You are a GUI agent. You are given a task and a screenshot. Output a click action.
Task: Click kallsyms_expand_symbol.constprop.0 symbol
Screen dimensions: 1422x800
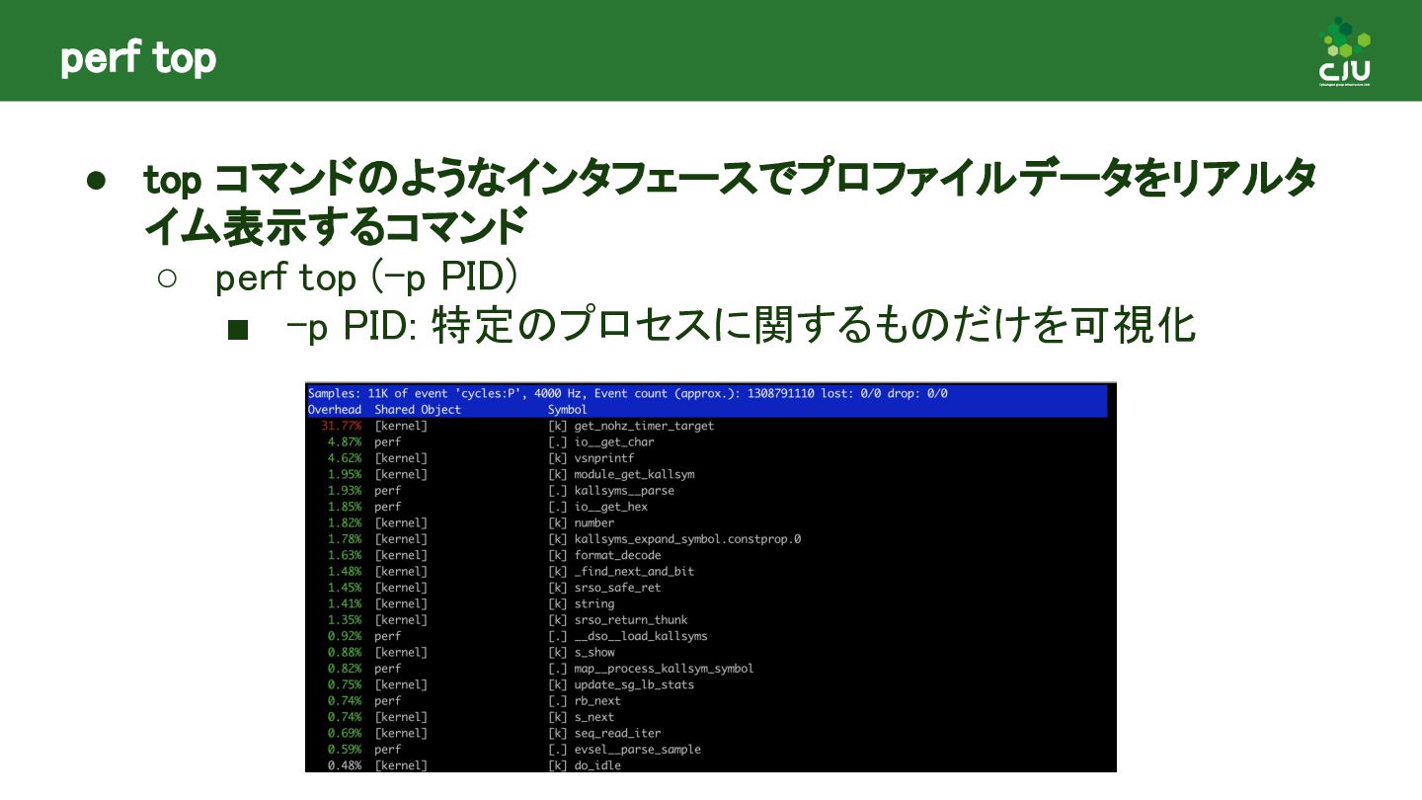687,539
